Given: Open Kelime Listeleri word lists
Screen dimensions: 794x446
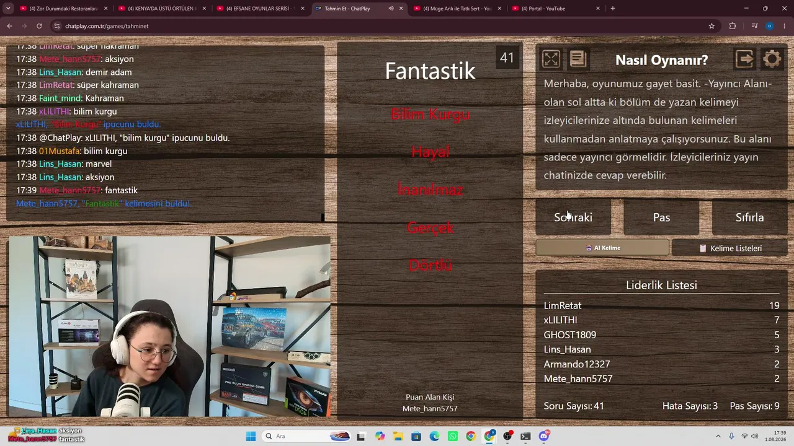Looking at the screenshot, I should (x=729, y=248).
